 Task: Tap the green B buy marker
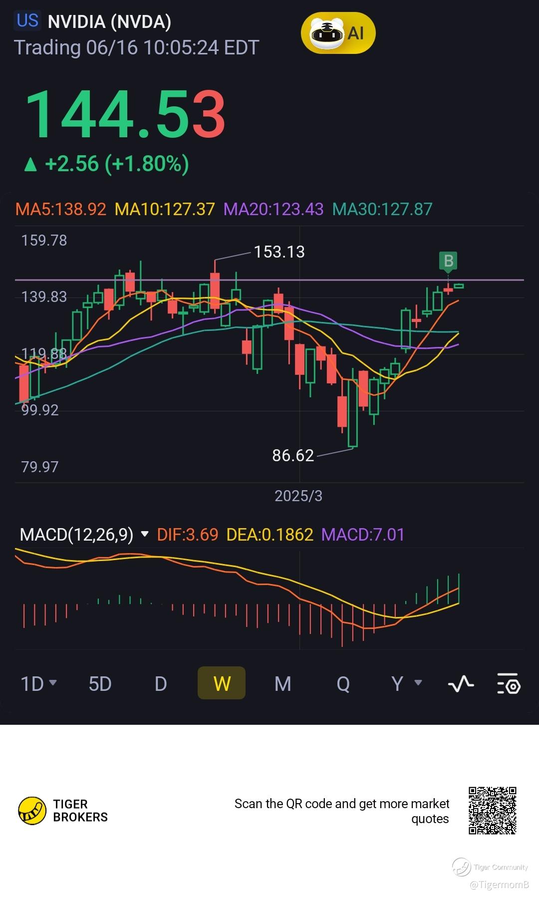pos(448,261)
